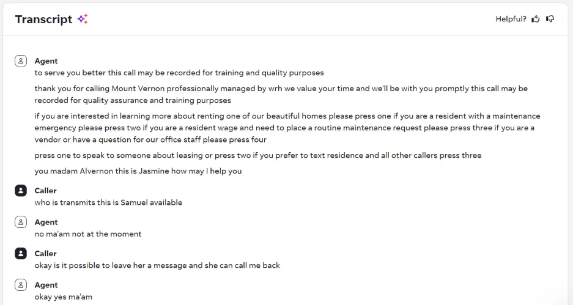Click the Agent avatar by 'no ma'am not at the moment'

pos(21,222)
